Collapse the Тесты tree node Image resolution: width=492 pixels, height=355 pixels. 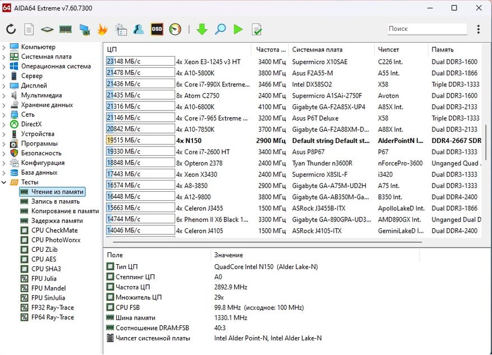click(x=4, y=182)
